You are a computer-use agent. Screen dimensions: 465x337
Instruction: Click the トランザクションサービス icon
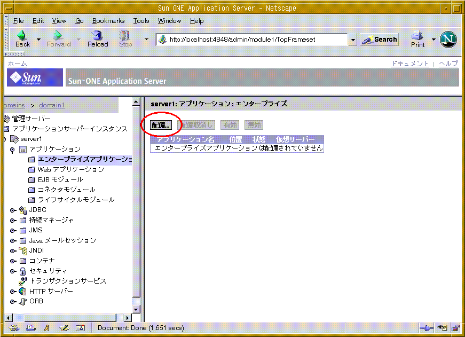click(x=23, y=281)
